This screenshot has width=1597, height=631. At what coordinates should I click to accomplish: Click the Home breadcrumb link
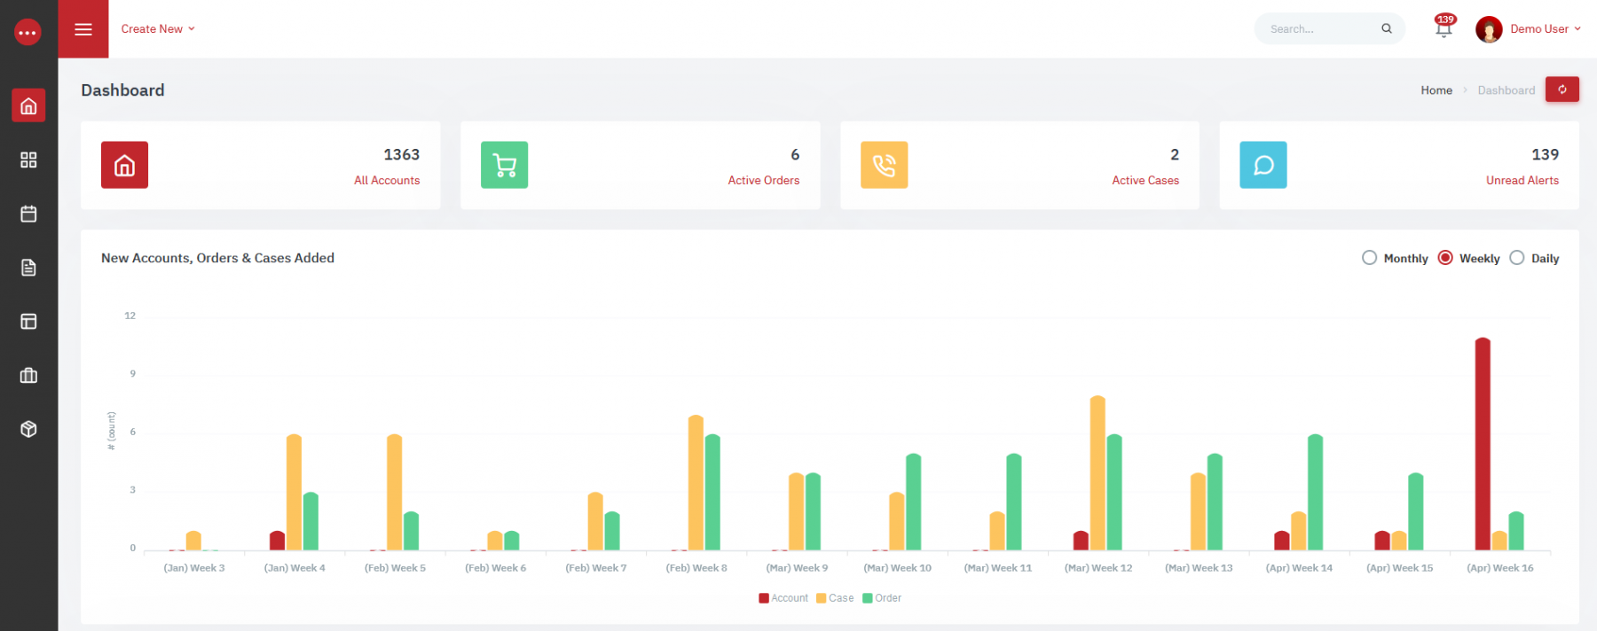[x=1436, y=90]
